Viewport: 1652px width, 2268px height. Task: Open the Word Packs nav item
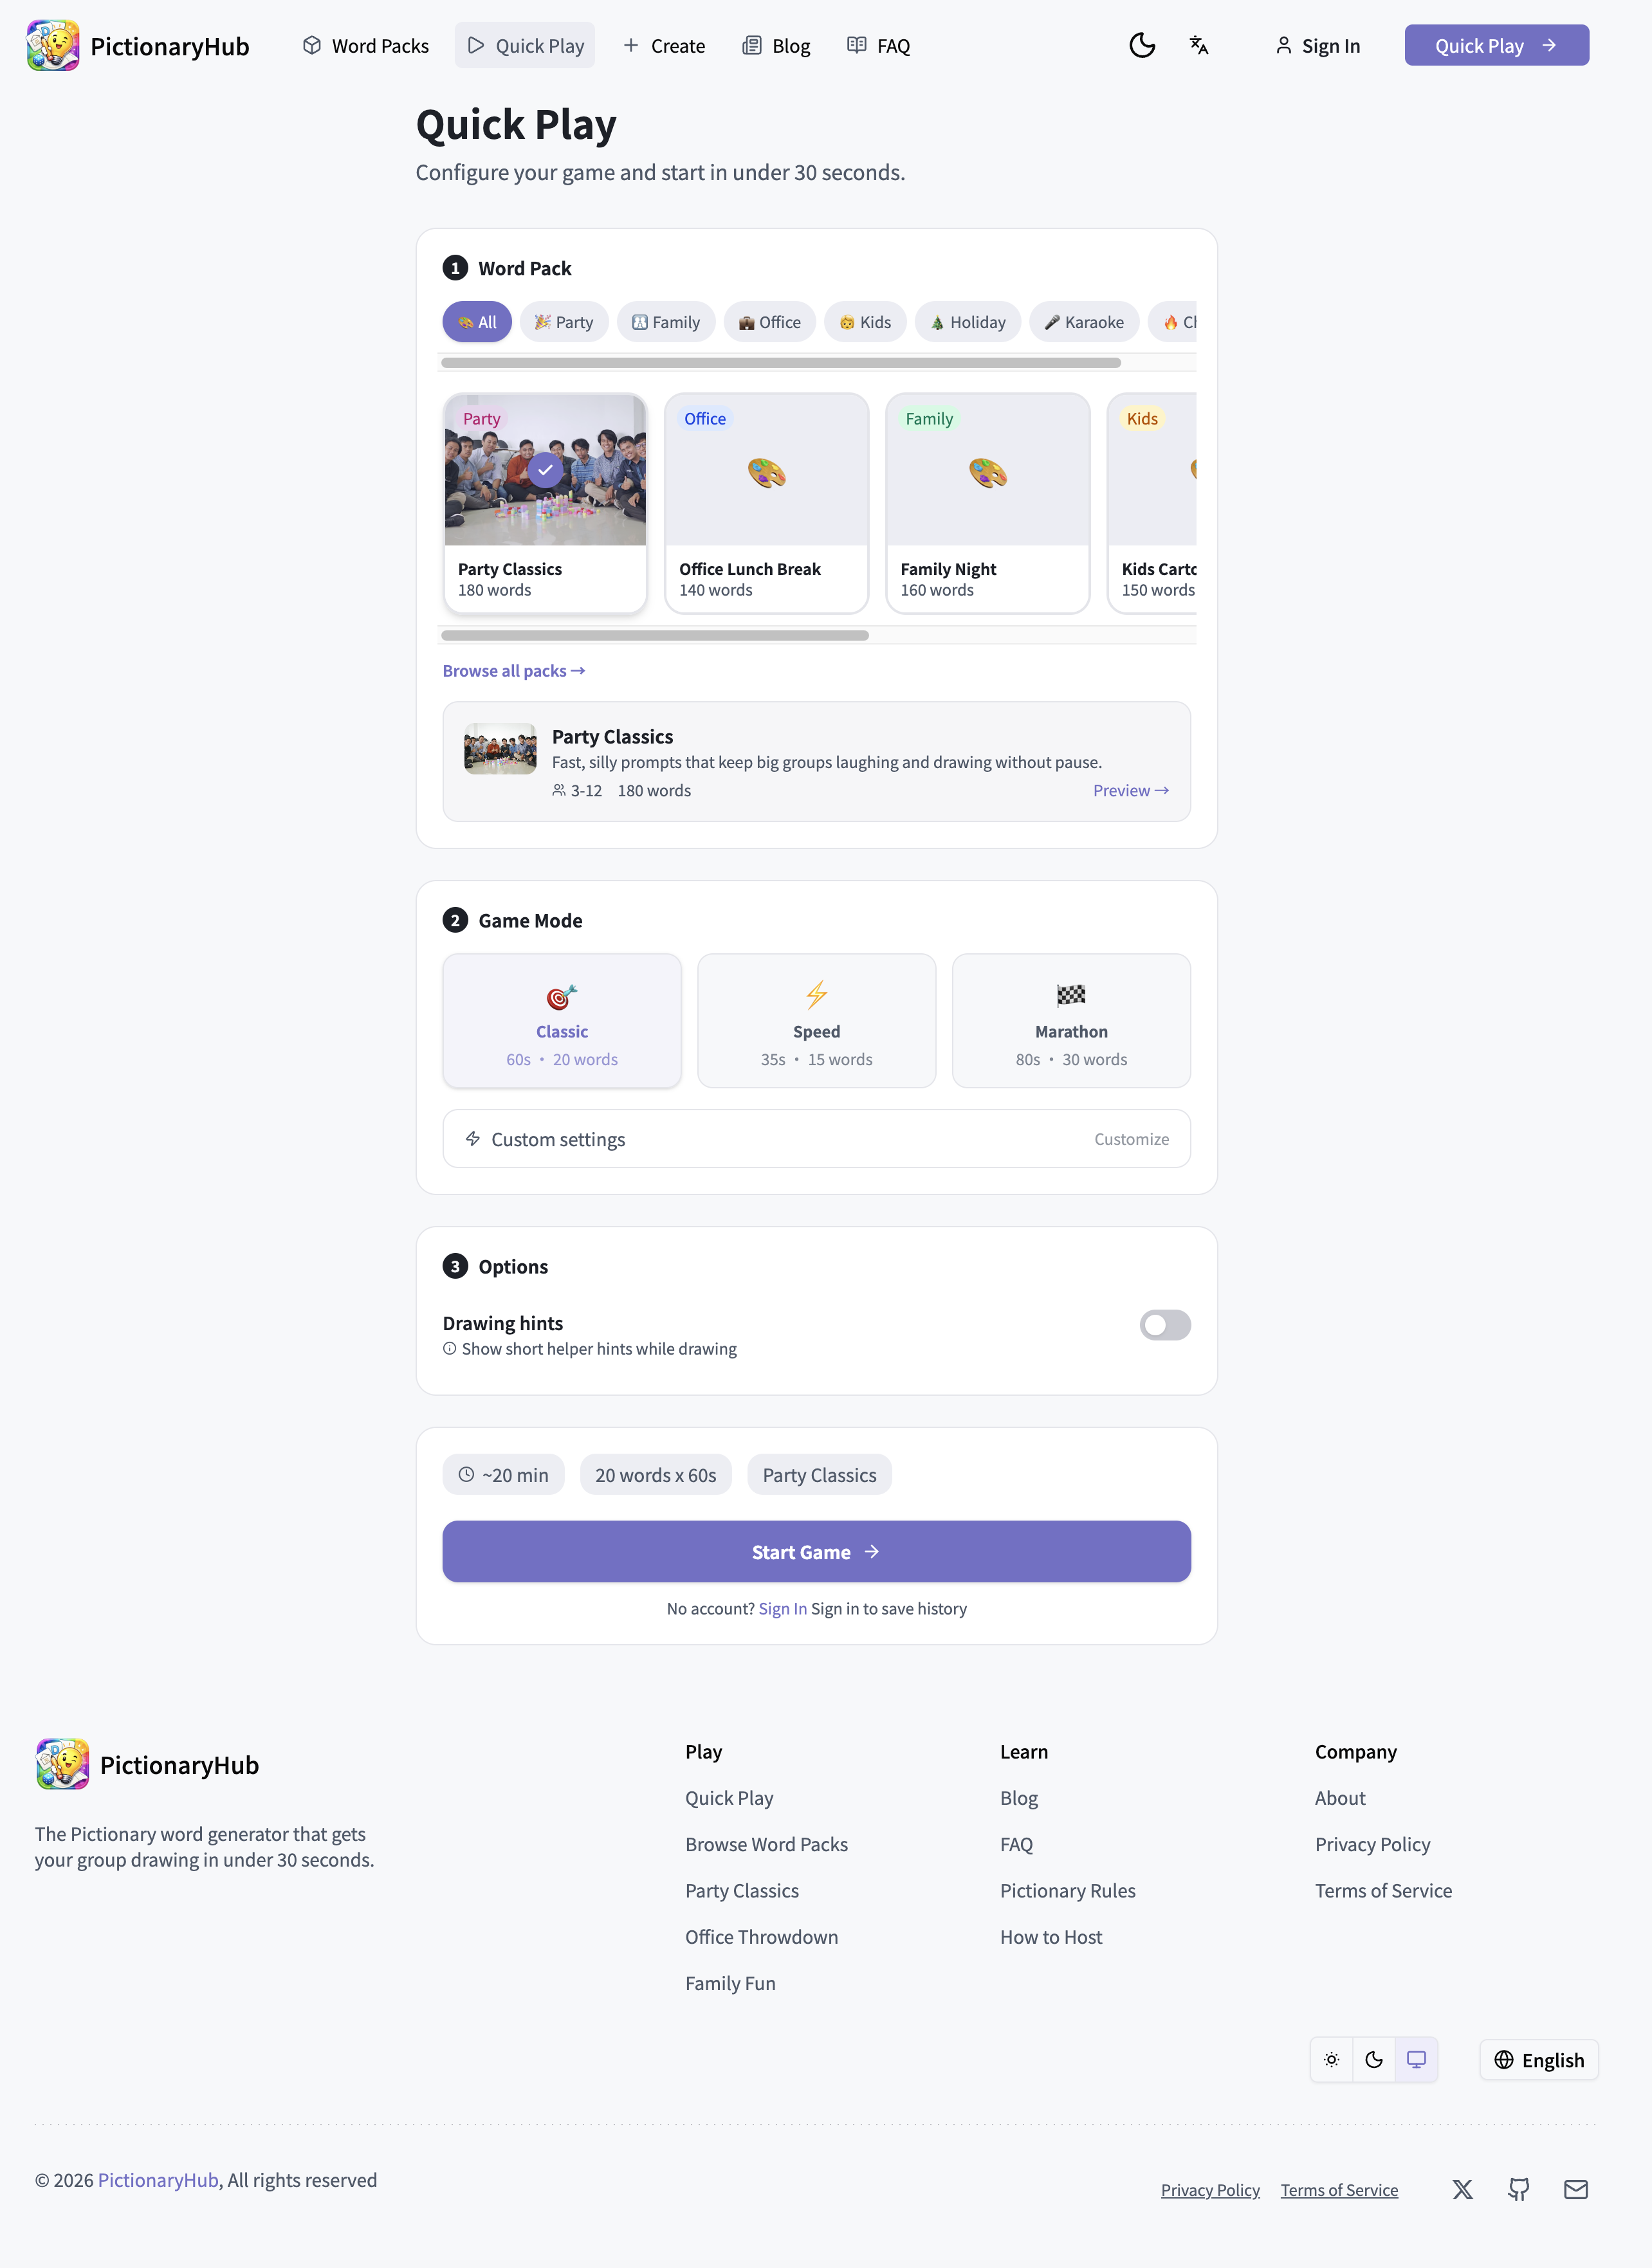coord(366,45)
